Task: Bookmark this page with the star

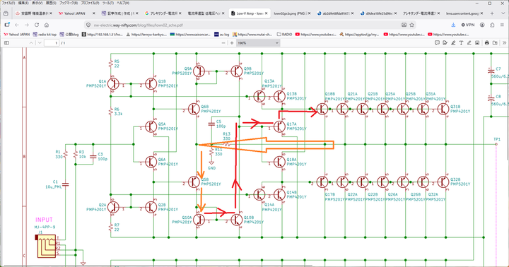Action: 412,25
